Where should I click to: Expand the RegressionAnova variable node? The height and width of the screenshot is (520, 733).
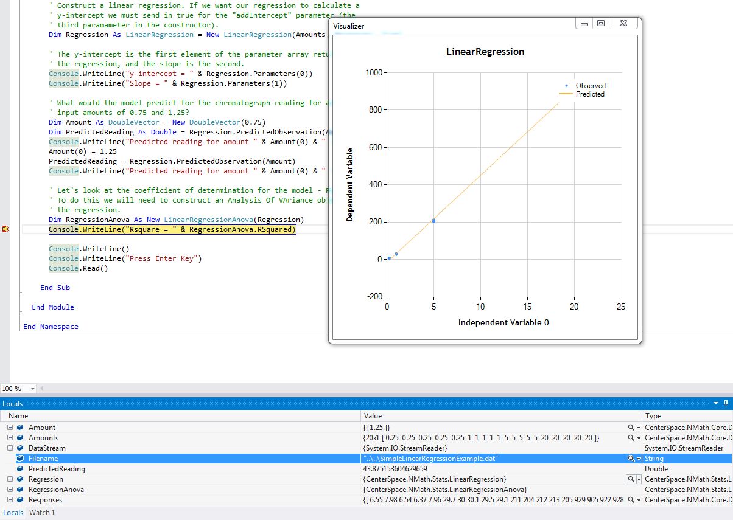[10, 490]
